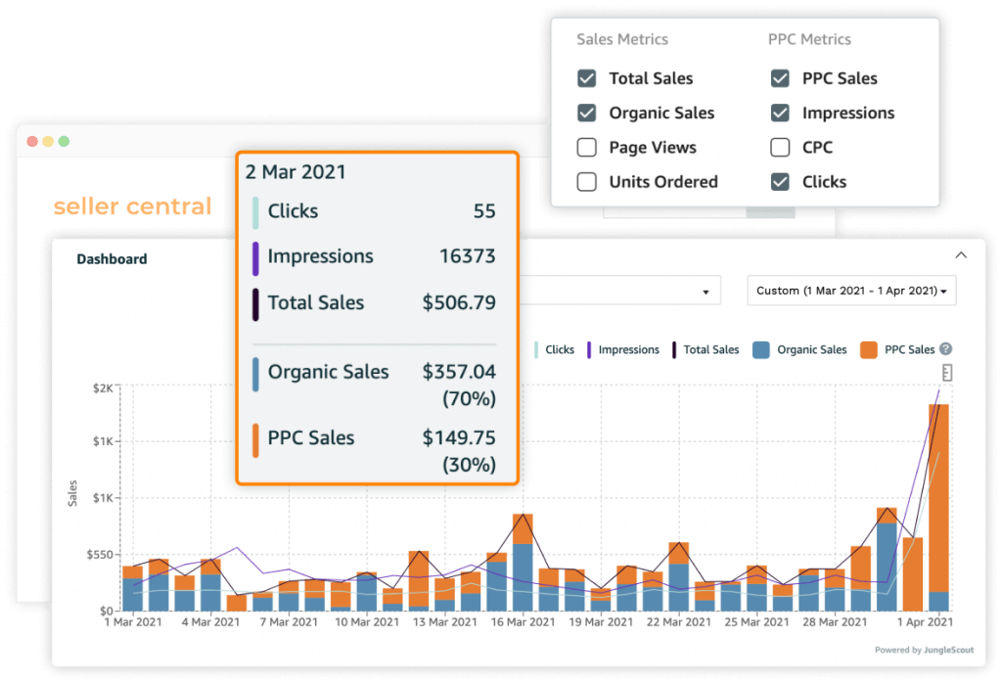Click the 16373 Impressions value
The height and width of the screenshot is (682, 1002).
coord(467,255)
